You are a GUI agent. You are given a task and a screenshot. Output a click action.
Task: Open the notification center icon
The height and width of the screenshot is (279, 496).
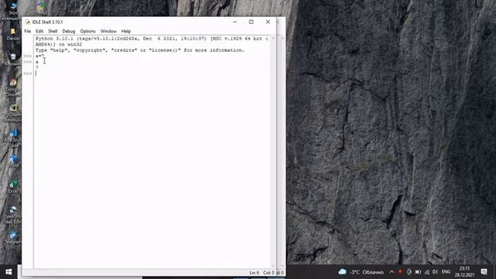click(x=484, y=272)
